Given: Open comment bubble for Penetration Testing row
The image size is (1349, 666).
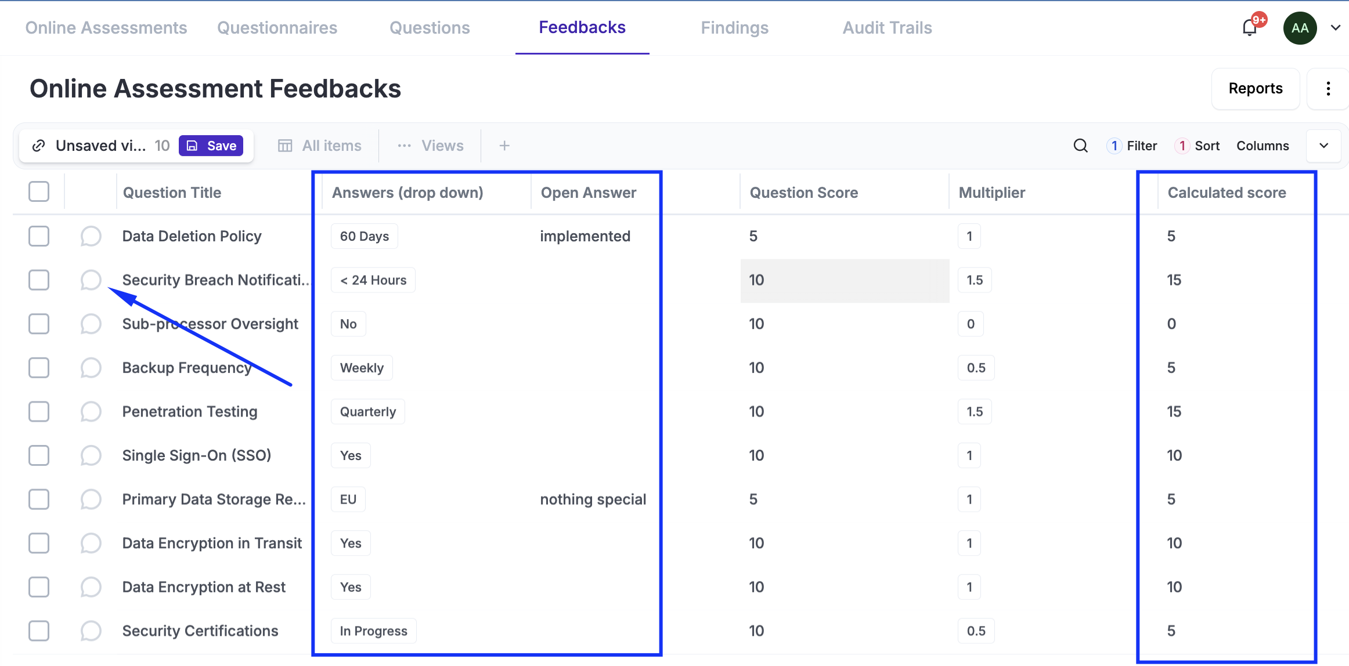Looking at the screenshot, I should click(91, 411).
